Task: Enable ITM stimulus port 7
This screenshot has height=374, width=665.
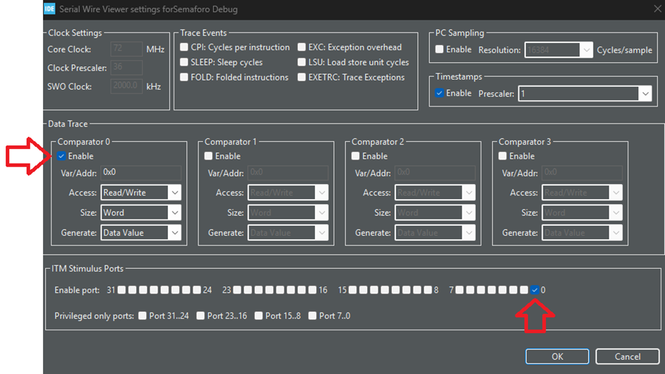Action: coord(460,290)
